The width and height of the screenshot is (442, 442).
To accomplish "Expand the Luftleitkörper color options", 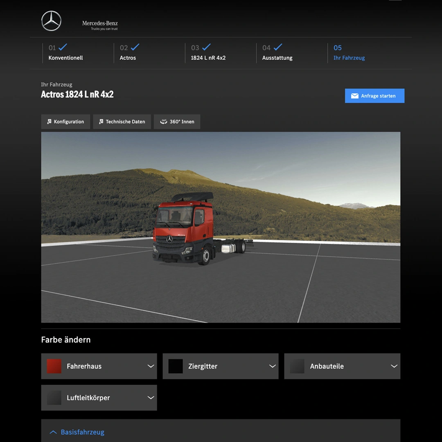I will [x=151, y=398].
